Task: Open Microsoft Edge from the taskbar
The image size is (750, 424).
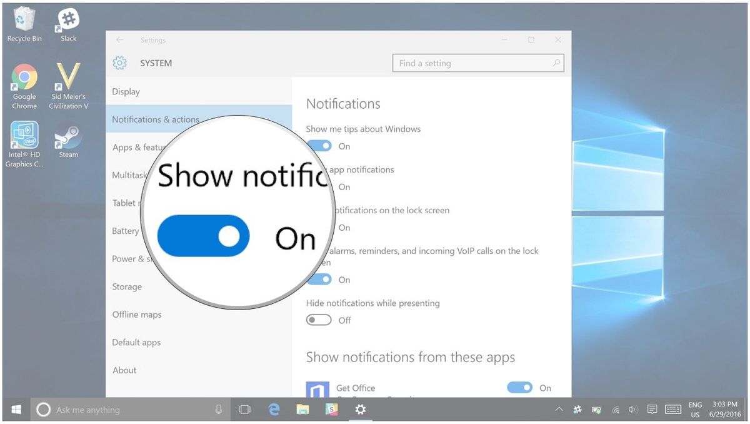Action: pyautogui.click(x=274, y=410)
